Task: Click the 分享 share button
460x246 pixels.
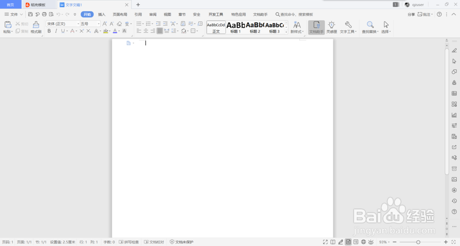Action: click(411, 14)
